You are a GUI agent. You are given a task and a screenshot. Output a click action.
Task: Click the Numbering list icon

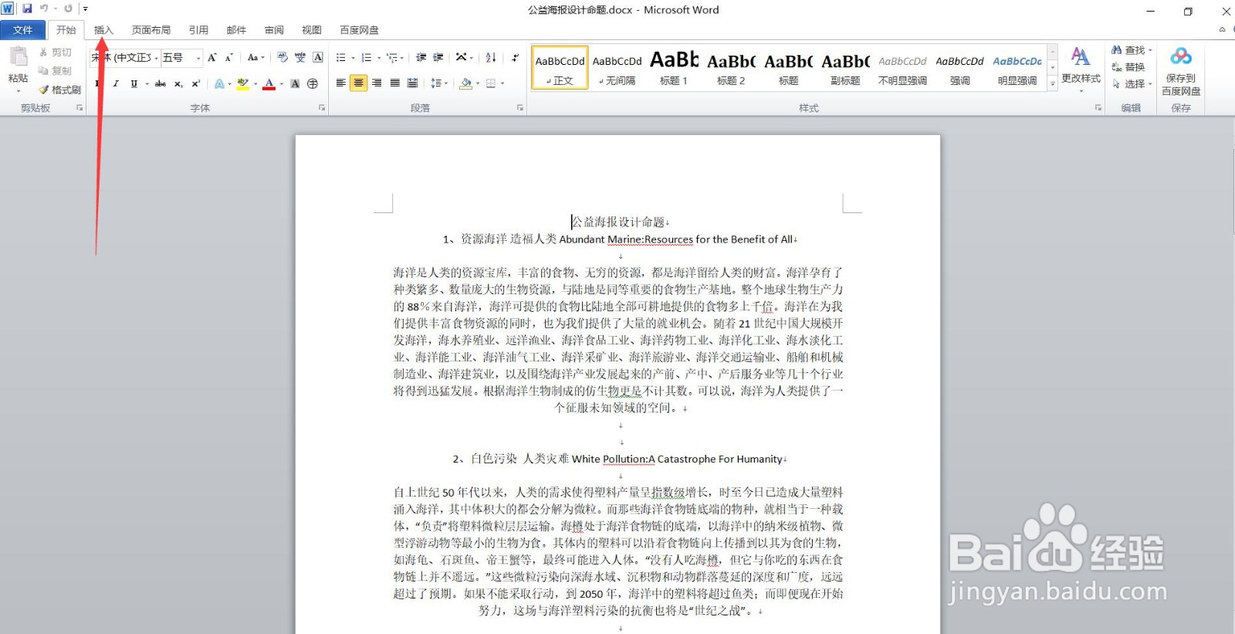click(x=367, y=58)
